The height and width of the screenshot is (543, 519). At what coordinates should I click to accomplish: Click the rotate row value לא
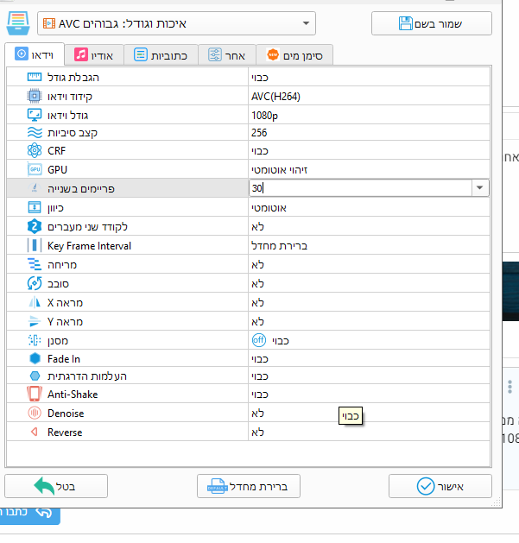click(x=257, y=284)
